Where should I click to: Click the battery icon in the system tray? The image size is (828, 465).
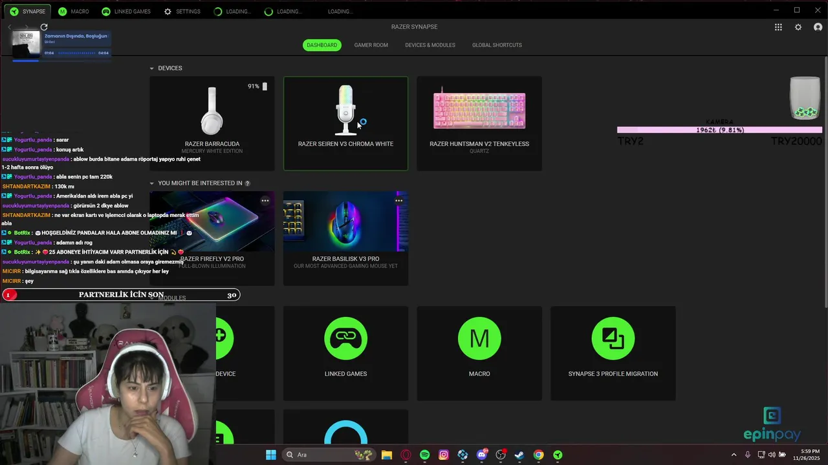point(783,455)
